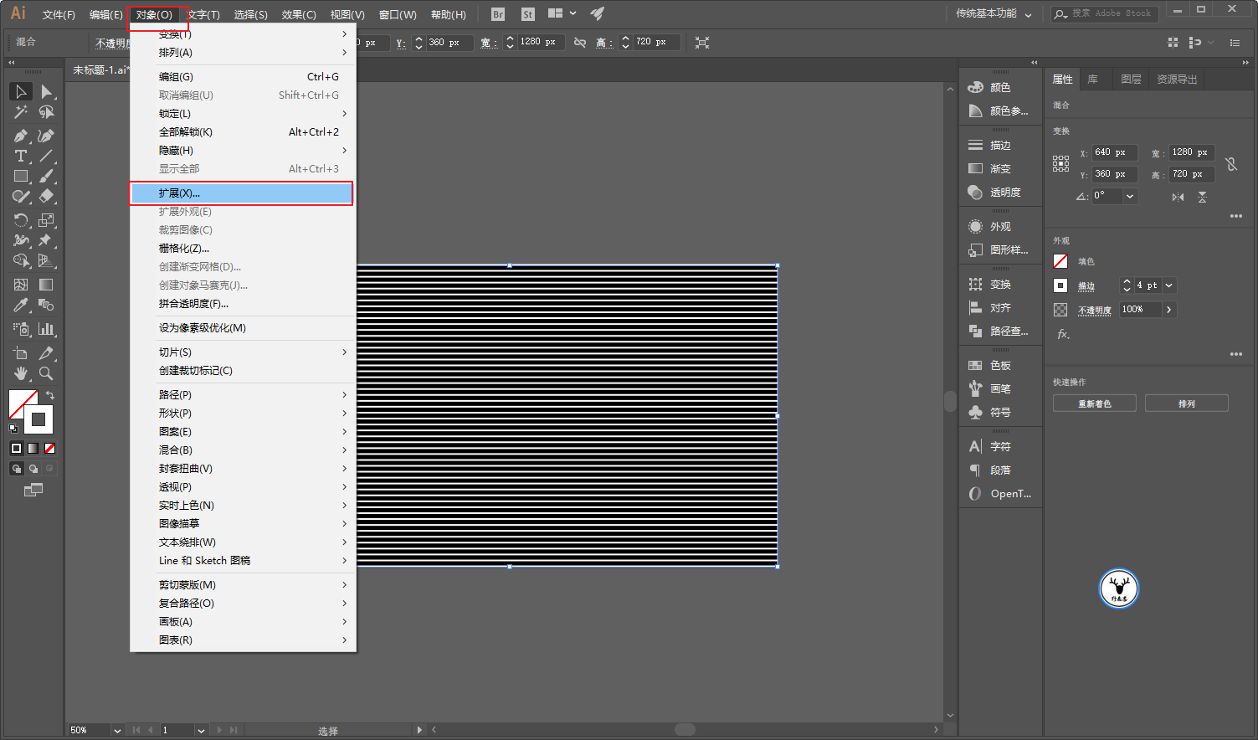Select the Column Graph tool
1258x740 pixels.
(46, 329)
